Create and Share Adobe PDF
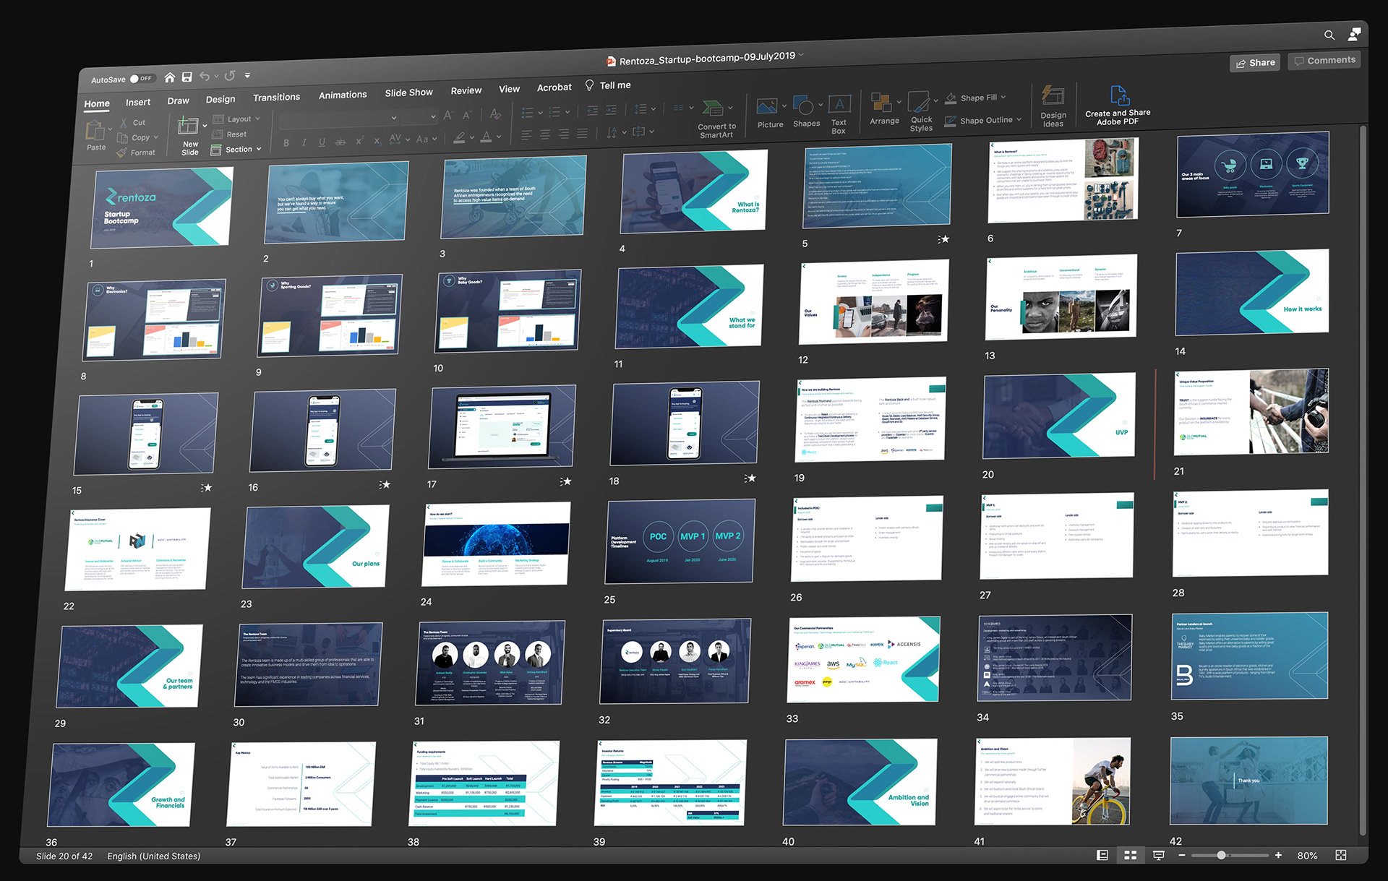 tap(1118, 106)
